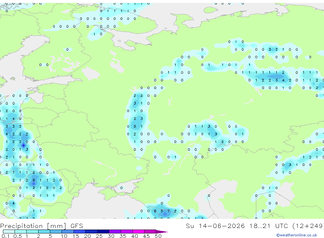Viewport: 324px width, 238px height.
Task: Click the 25–30 mm navy legend swatch
Action: point(103,232)
